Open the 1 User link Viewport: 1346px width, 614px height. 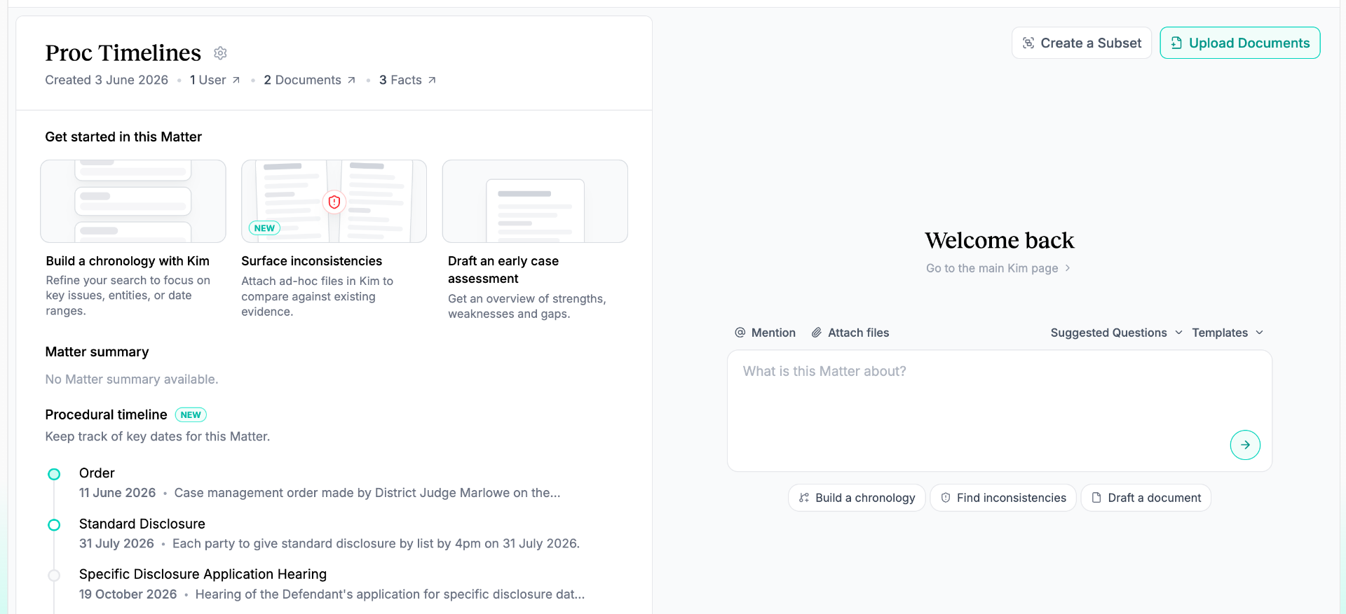[215, 80]
